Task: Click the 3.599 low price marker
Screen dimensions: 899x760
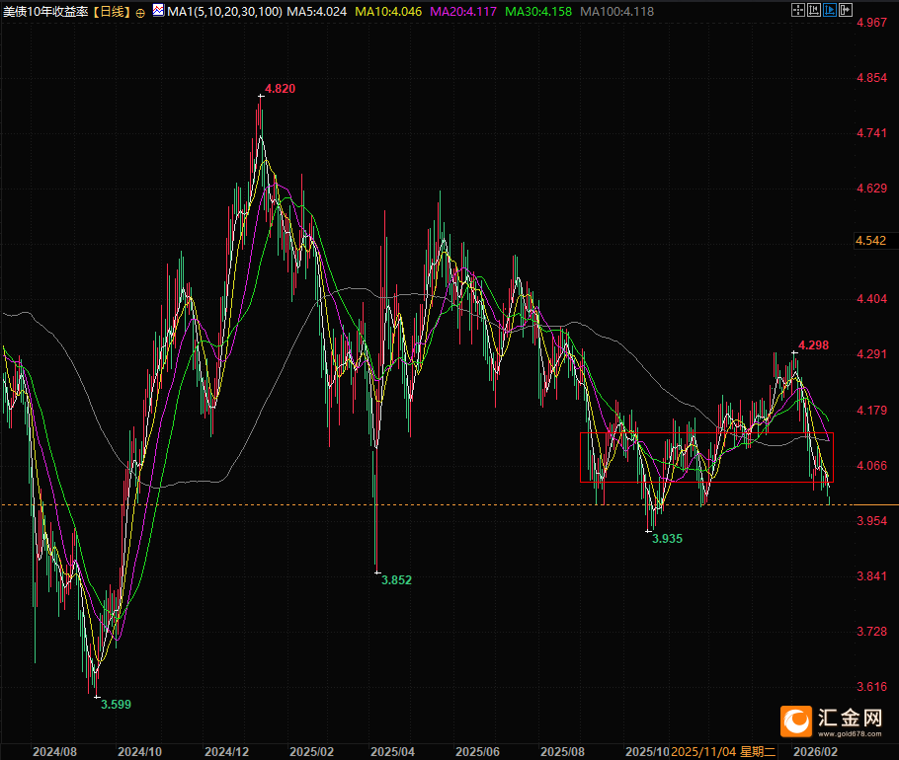Action: [x=116, y=704]
